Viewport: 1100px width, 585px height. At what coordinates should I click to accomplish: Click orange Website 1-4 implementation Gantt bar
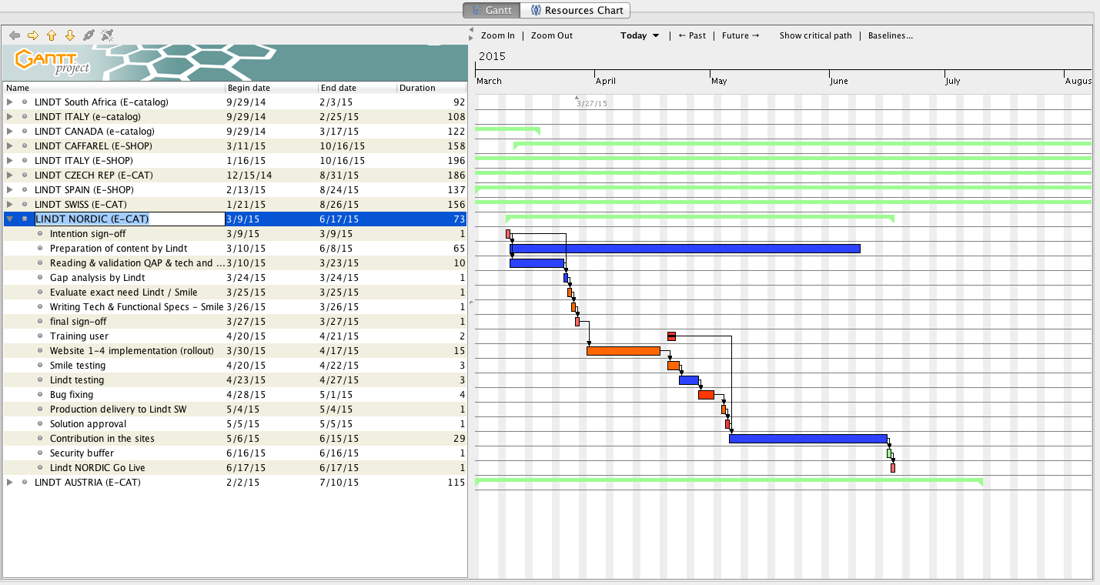(624, 351)
